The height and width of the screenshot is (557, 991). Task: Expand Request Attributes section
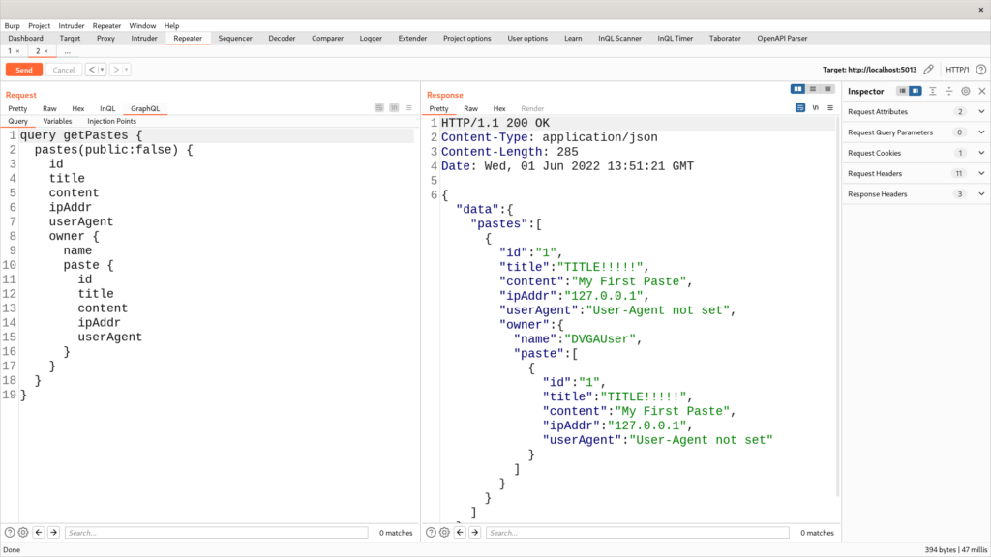click(x=981, y=111)
